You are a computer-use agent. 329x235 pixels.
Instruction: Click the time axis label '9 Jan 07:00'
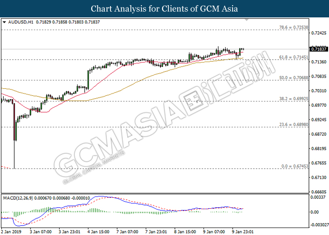click(214, 232)
